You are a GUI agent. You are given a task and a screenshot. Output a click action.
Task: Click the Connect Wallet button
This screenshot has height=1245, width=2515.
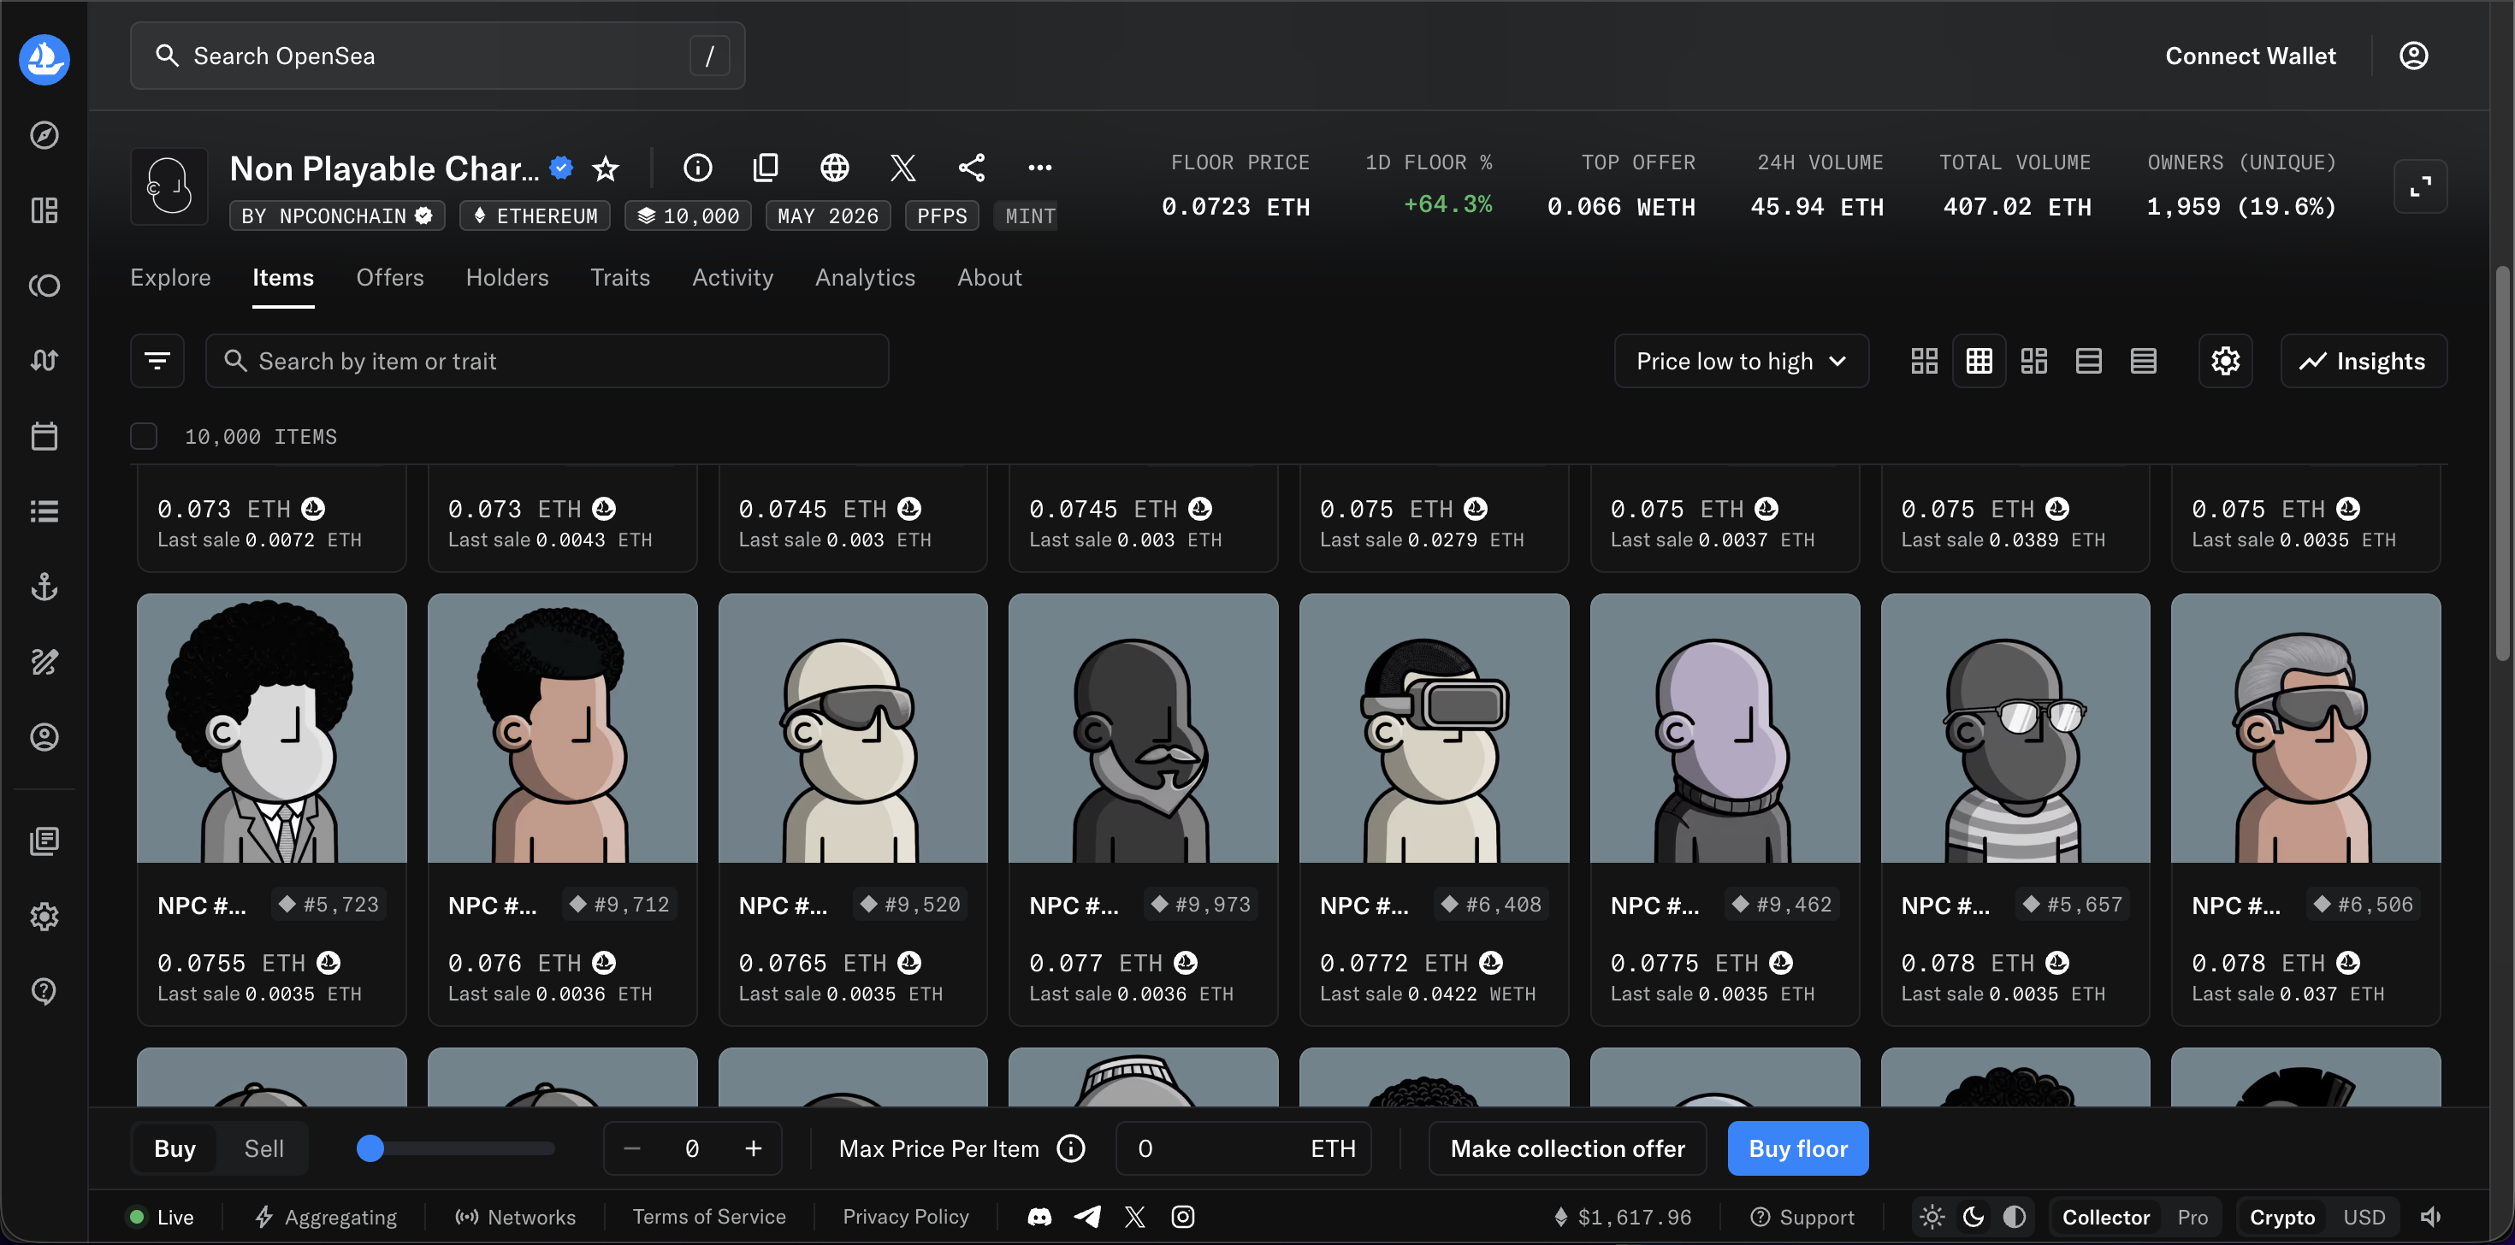click(x=2251, y=56)
